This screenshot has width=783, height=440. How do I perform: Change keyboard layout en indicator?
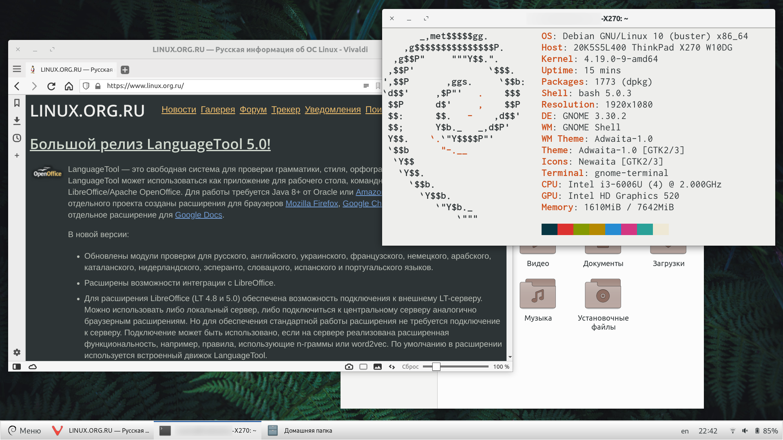(x=685, y=431)
